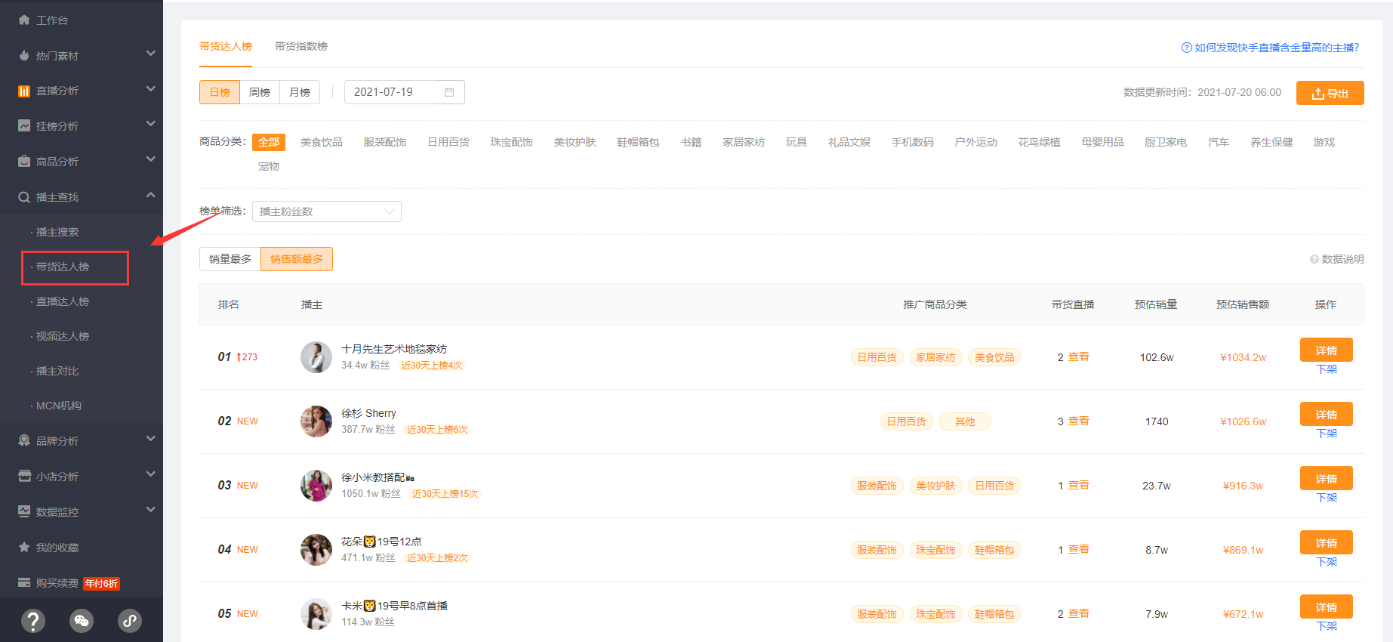The width and height of the screenshot is (1393, 642).
Task: Collapse the 播主查找 menu chevron
Action: pyautogui.click(x=150, y=195)
